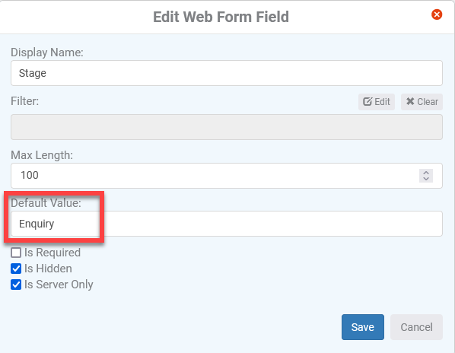The image size is (455, 353).
Task: Increase Max Length with the up arrow
Action: pos(426,173)
